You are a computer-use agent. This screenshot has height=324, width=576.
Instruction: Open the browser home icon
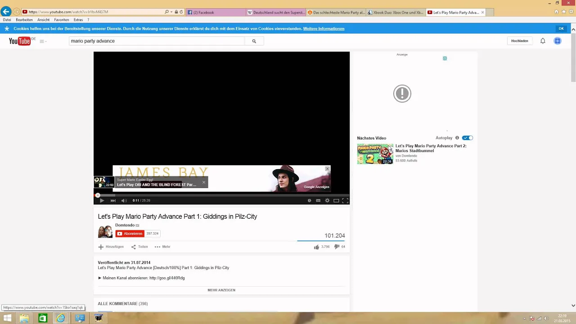(557, 12)
